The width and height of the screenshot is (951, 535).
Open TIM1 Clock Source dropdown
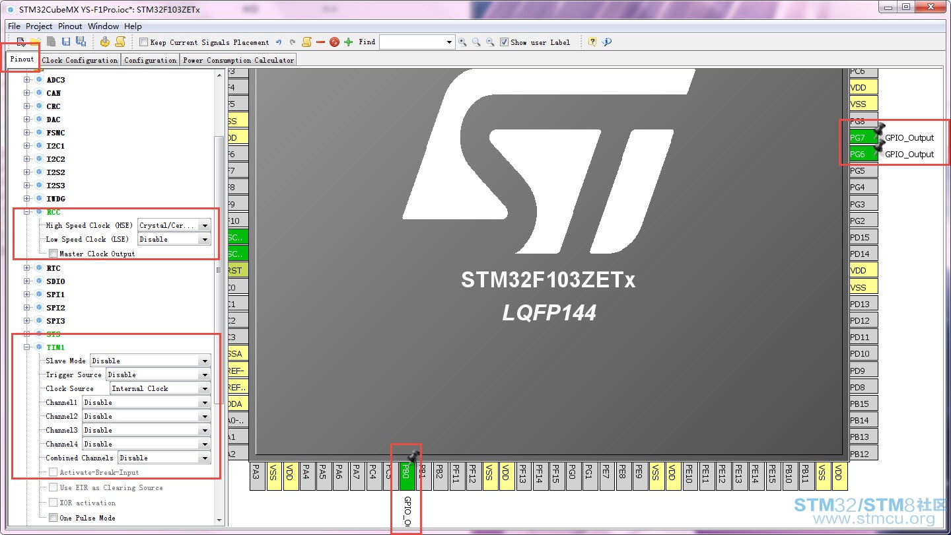pos(160,388)
